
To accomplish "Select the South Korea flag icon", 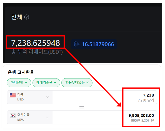I will (x=13, y=116).
